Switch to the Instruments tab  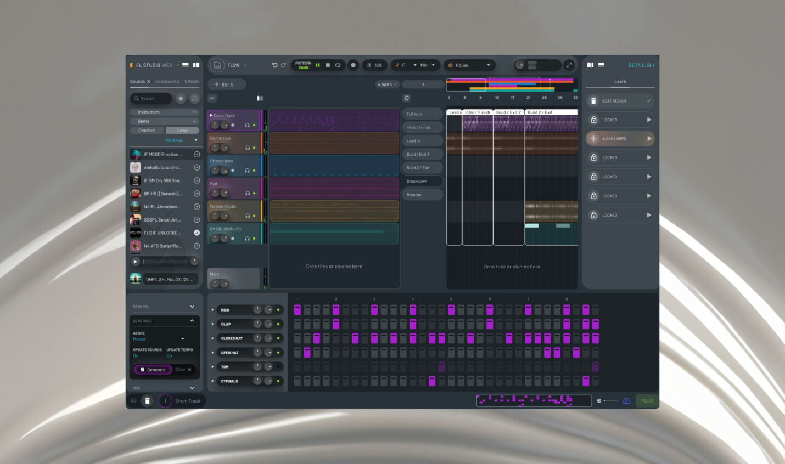tap(165, 81)
